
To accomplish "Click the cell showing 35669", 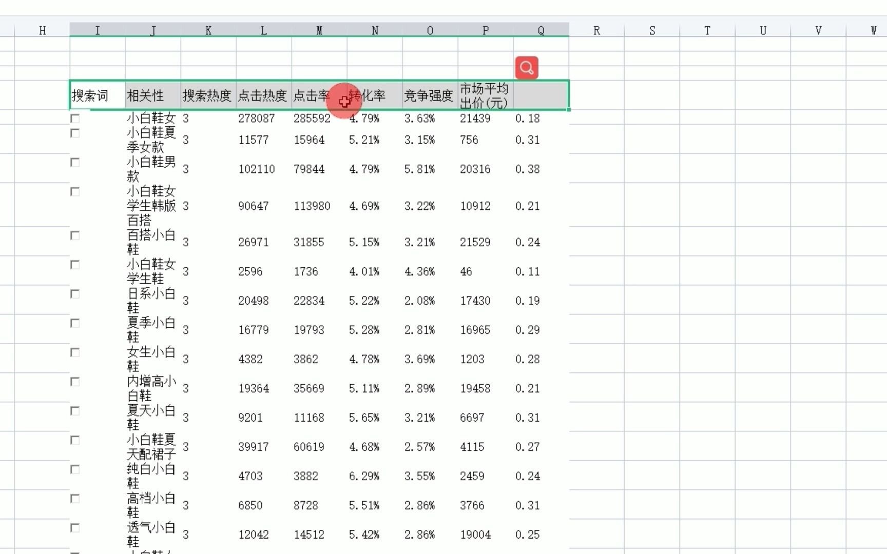I will coord(319,388).
